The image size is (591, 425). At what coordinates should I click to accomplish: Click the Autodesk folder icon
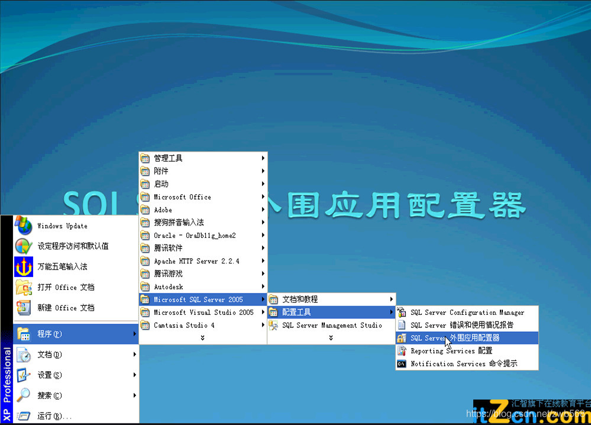145,286
